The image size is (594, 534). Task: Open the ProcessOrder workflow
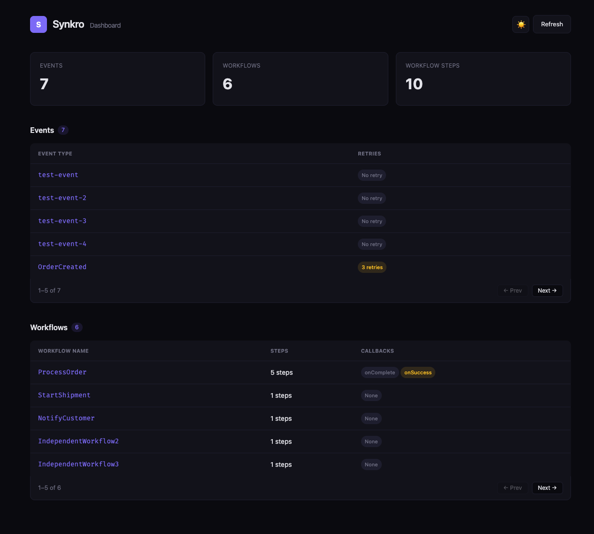tap(62, 372)
